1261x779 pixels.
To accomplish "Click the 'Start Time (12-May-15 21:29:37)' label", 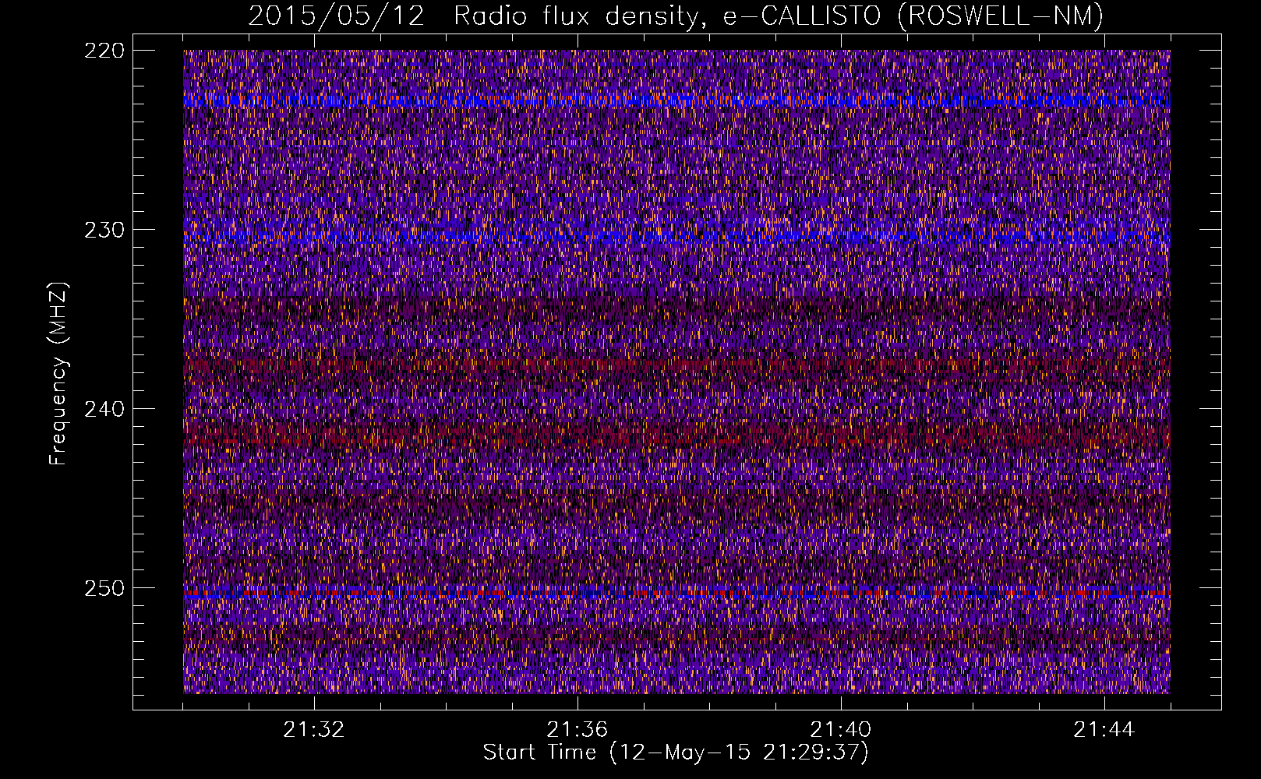I will [676, 753].
